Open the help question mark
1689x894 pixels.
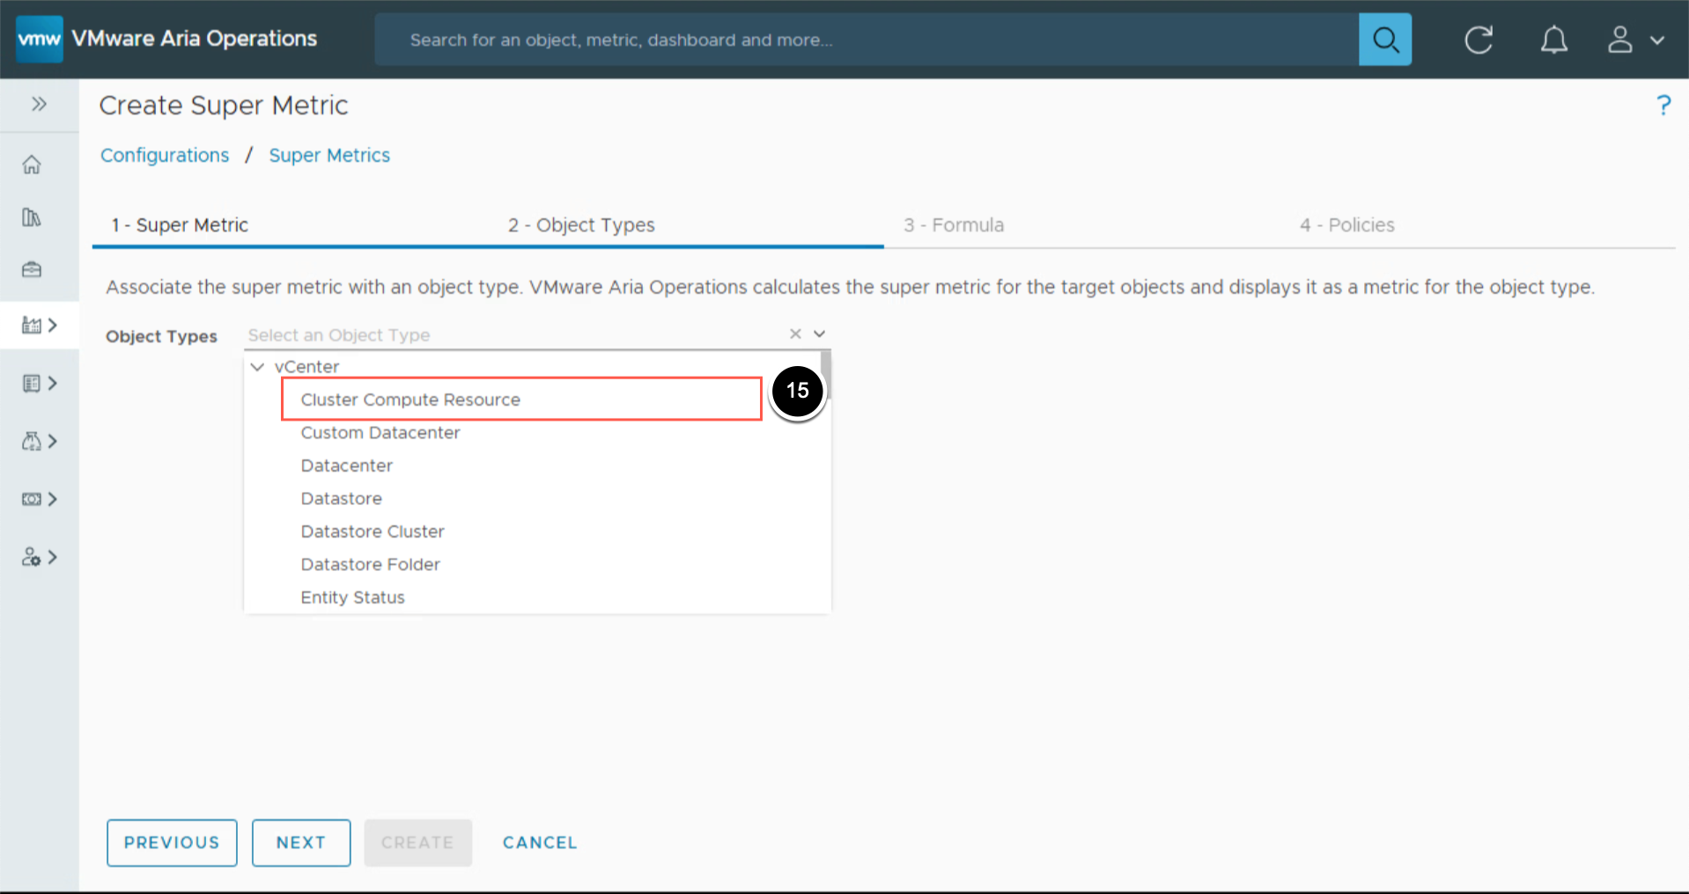coord(1663,106)
